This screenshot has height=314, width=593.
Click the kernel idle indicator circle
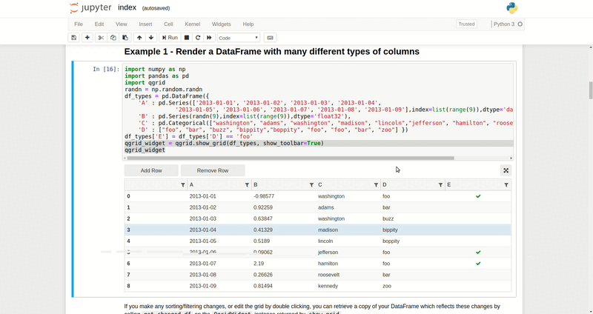(520, 24)
